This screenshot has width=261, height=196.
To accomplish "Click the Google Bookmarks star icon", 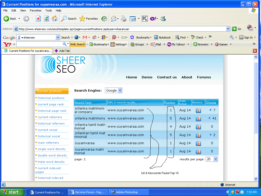I will pyautogui.click(x=132, y=37).
